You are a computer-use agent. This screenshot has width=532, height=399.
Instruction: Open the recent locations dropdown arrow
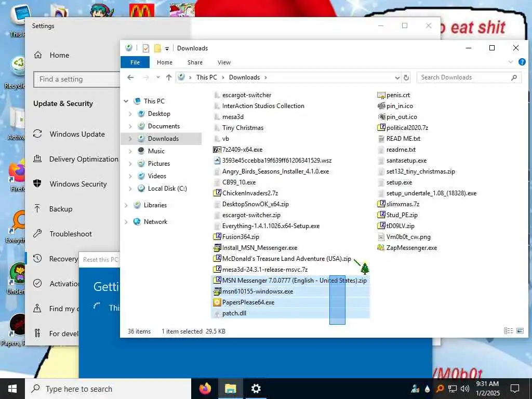pos(158,78)
